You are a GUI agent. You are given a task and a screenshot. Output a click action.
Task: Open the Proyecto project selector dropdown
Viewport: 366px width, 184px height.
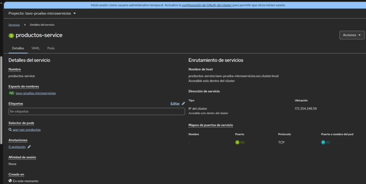42,13
